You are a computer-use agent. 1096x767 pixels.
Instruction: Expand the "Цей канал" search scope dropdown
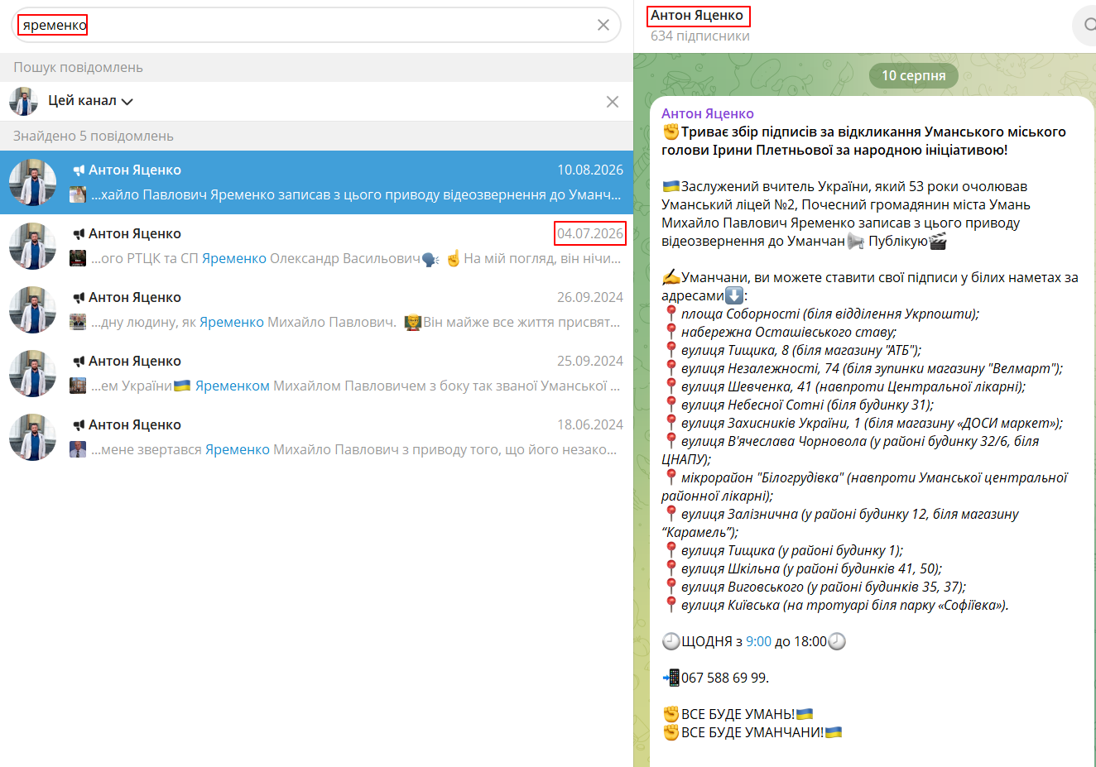[90, 101]
